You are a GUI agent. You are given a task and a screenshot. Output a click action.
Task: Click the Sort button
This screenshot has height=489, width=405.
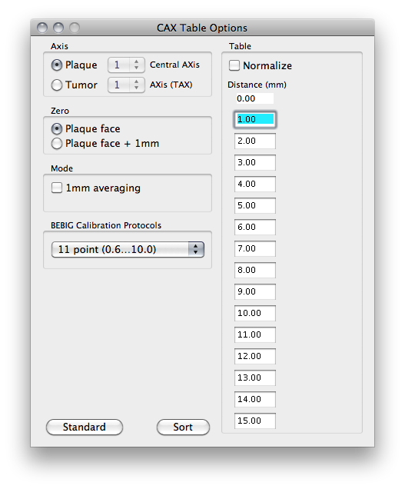click(183, 427)
